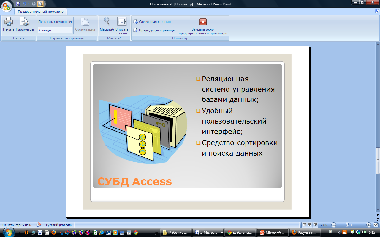The width and height of the screenshot is (380, 237).
Task: Click the 0:15 system clock
Action: click(372, 232)
